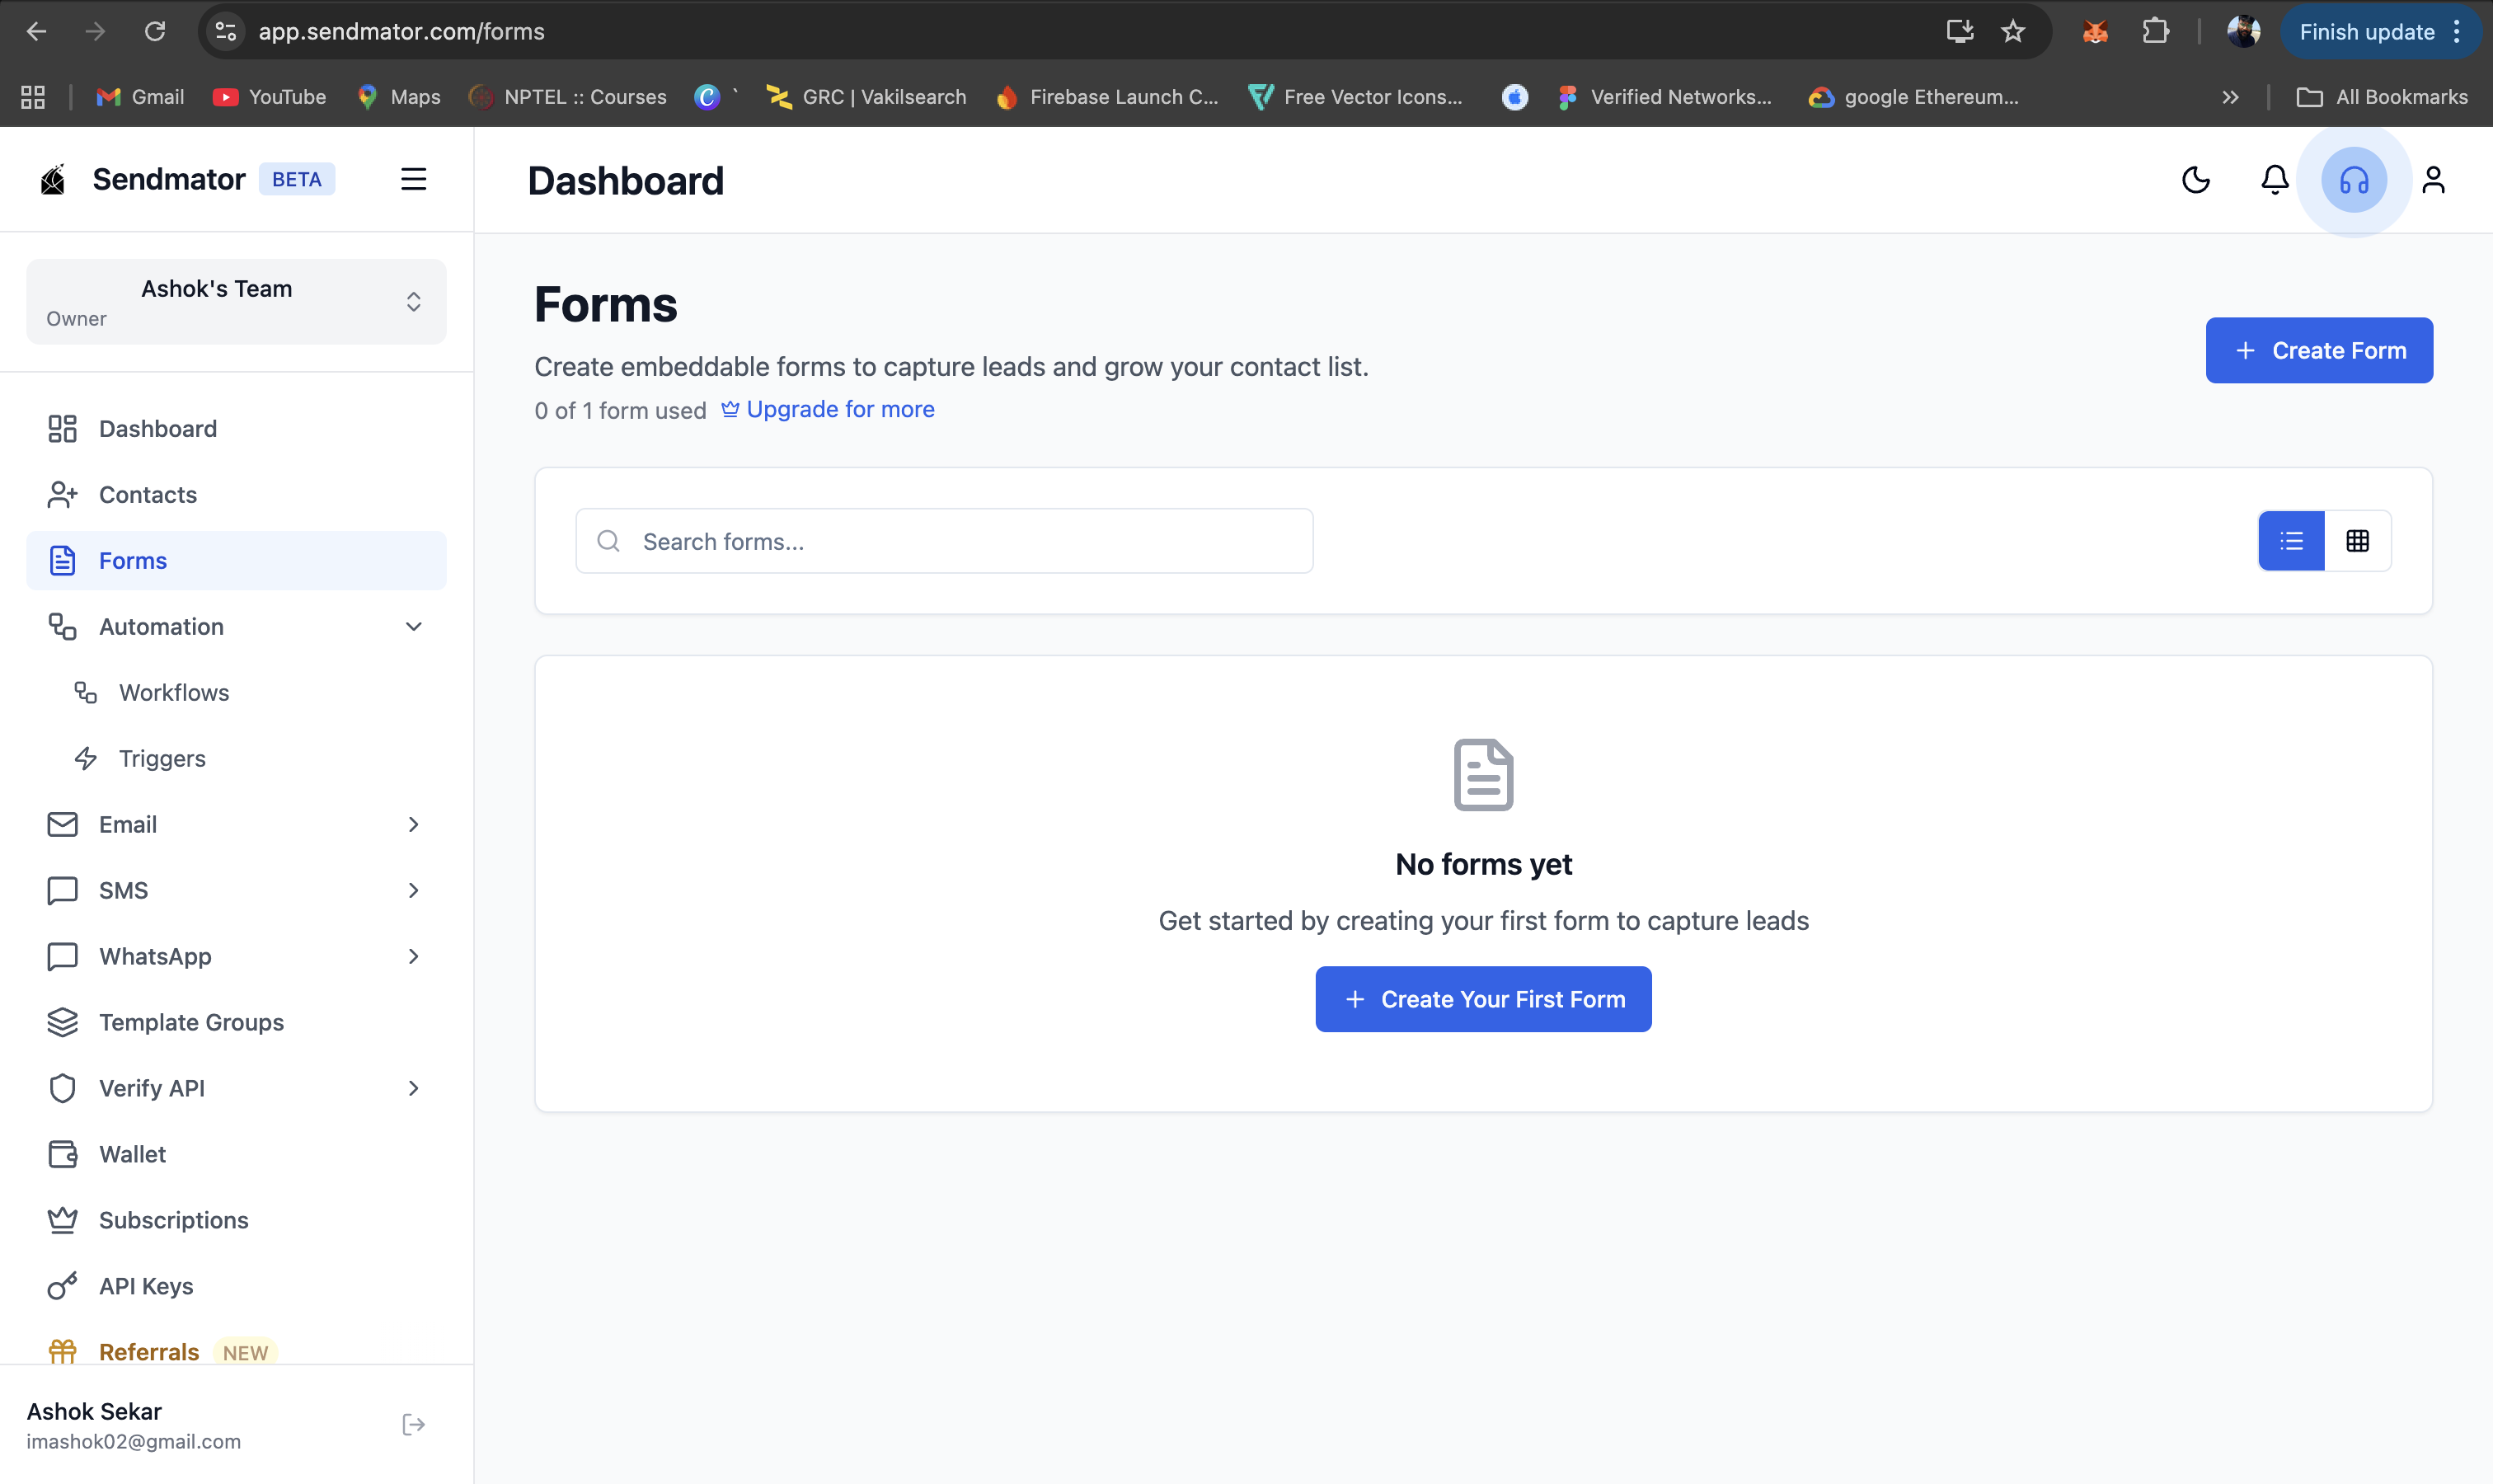Open the Subscriptions page

(173, 1219)
